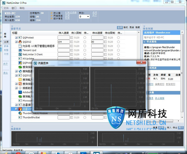Click the ThunderLiveUD Module globe icon
The image size is (187, 154).
point(20,113)
